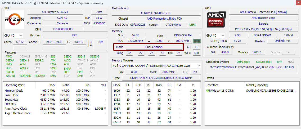Screen dimensions: 301x129
Task: Select the GPU clock 400.0 field
Action: pyautogui.click(x=225, y=52)
